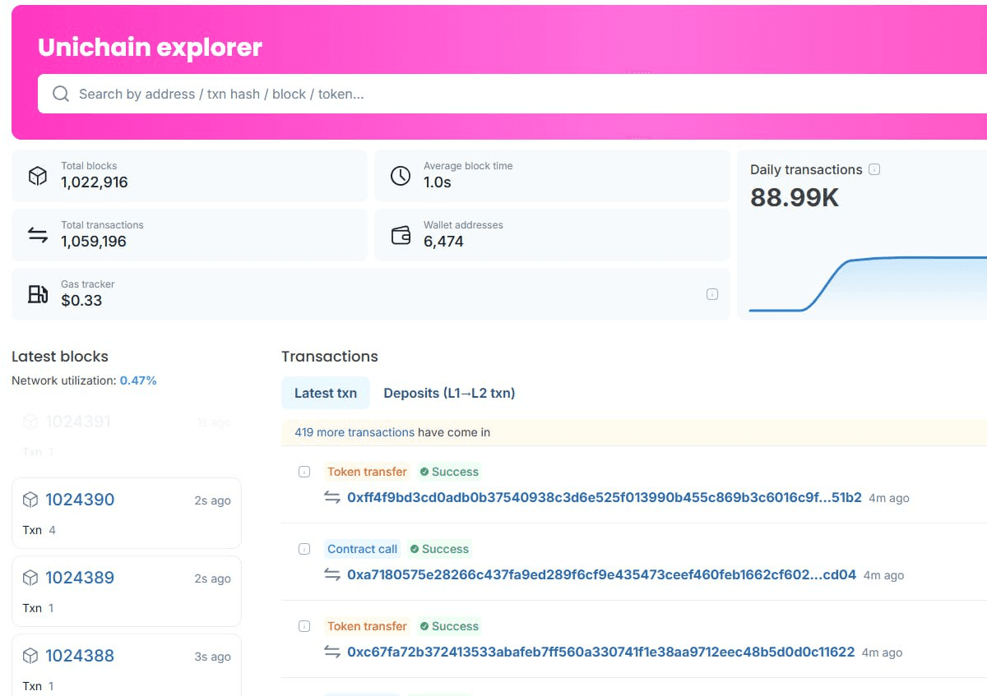This screenshot has width=987, height=696.
Task: Click the Gas tracker value $0.33
Action: (x=81, y=301)
